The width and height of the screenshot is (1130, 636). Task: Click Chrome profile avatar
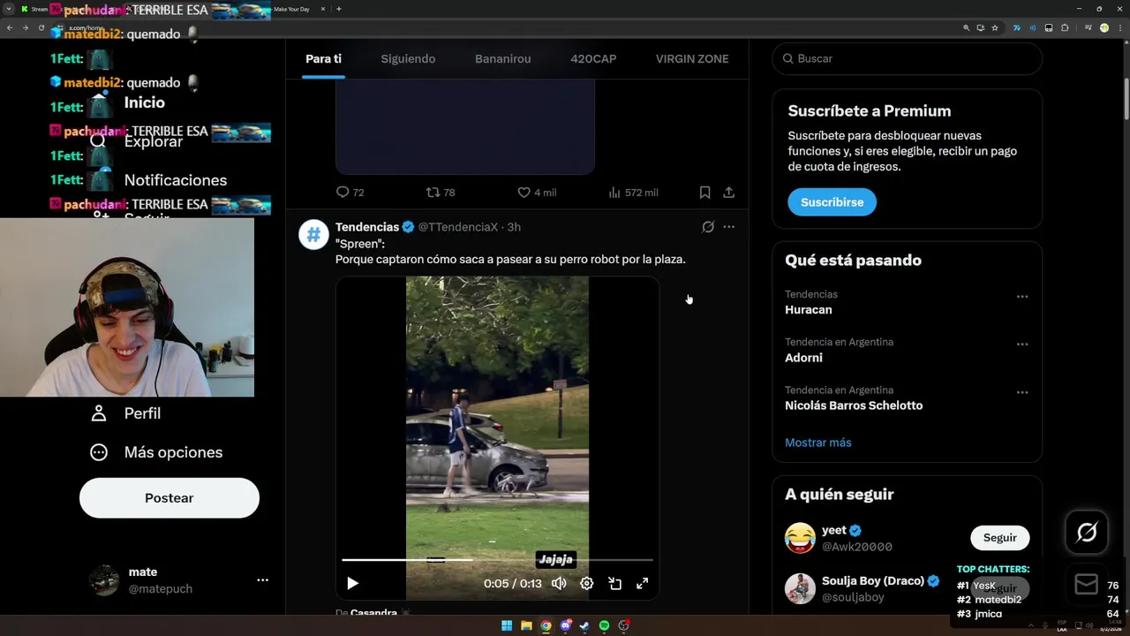pyautogui.click(x=1104, y=27)
